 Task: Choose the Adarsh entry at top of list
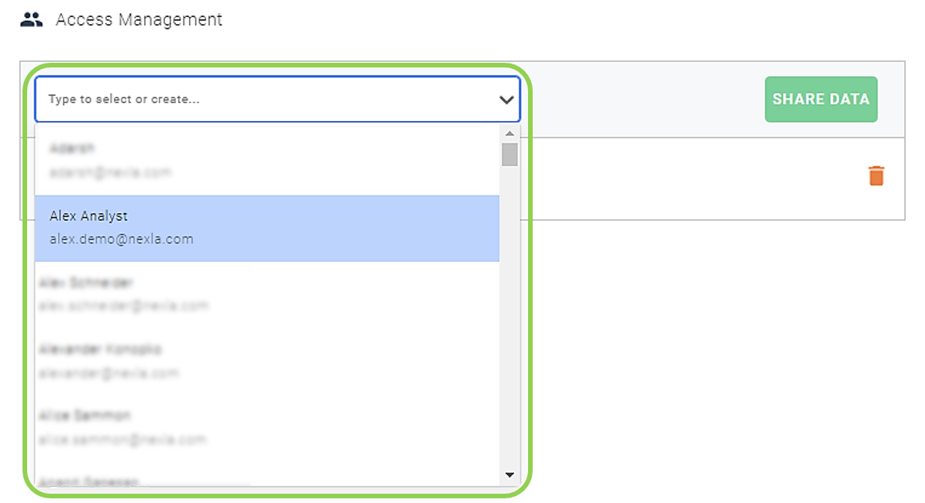pos(267,160)
